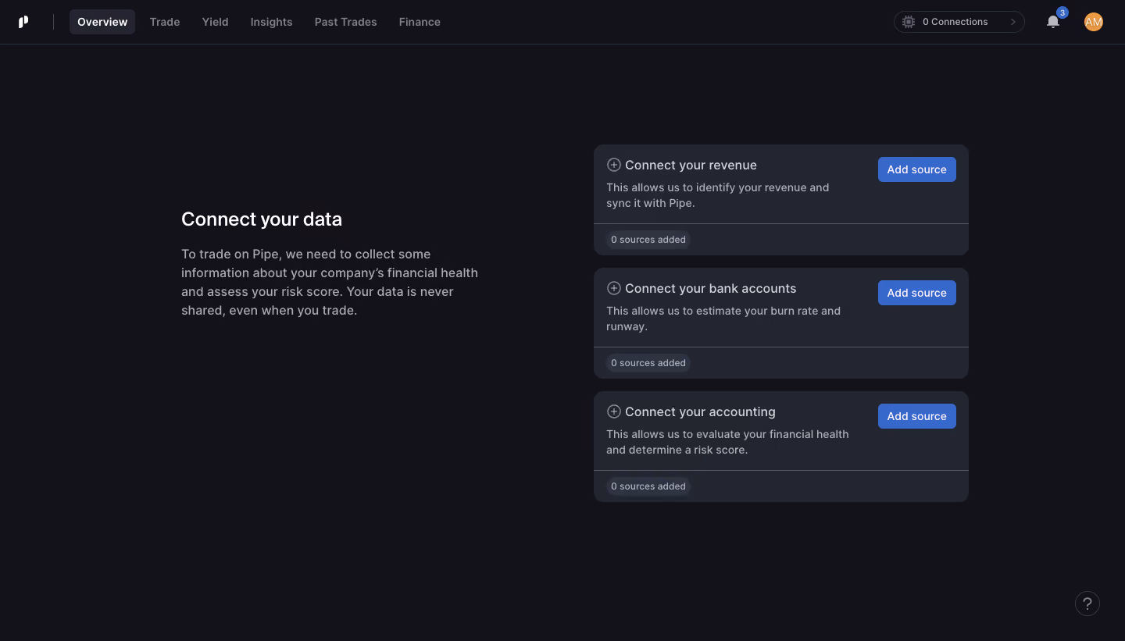The image size is (1125, 641).
Task: View the Past Trades tab
Action: click(346, 22)
